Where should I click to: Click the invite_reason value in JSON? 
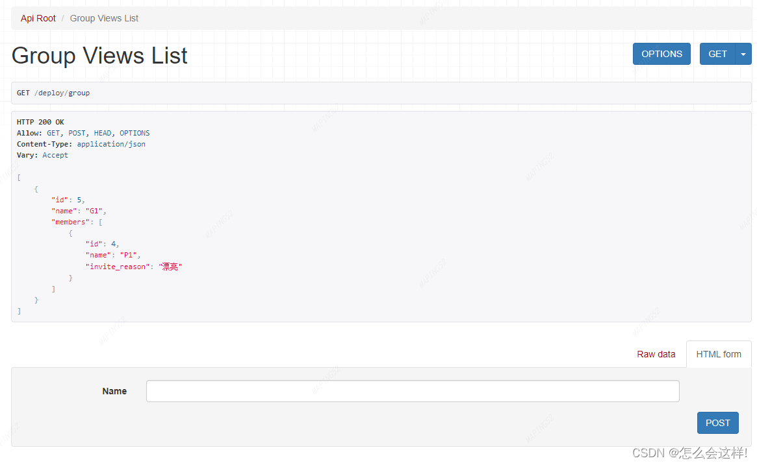(x=170, y=267)
